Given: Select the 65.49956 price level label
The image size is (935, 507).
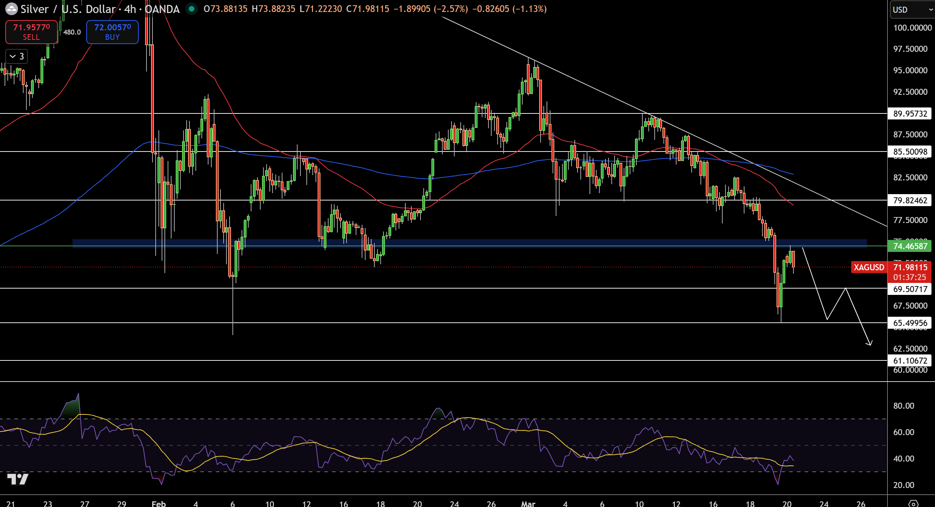Looking at the screenshot, I should (910, 322).
